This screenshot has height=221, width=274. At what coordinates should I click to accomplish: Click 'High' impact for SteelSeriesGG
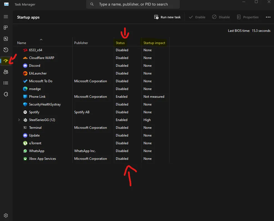pos(147,120)
